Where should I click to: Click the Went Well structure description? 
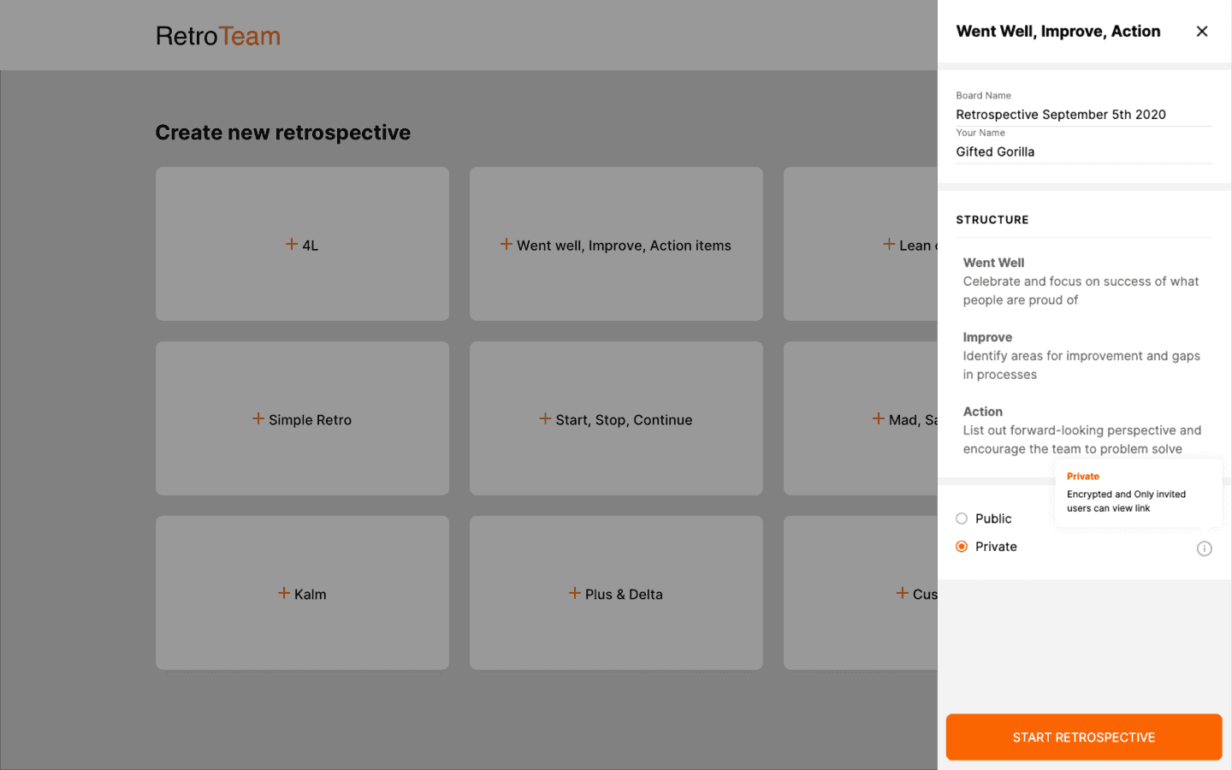(1081, 290)
